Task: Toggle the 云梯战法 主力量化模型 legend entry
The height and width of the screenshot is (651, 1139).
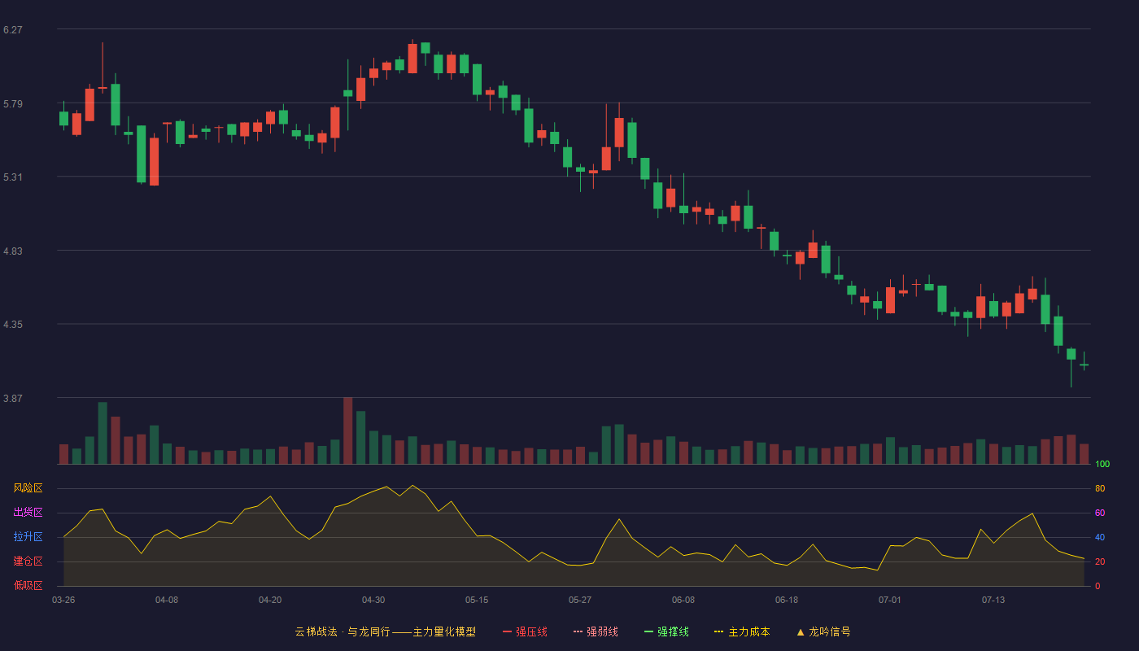Action: click(385, 631)
